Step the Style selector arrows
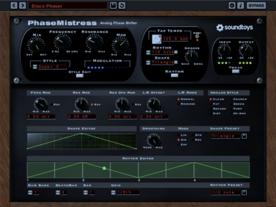The height and width of the screenshot is (207, 276). tap(35, 67)
